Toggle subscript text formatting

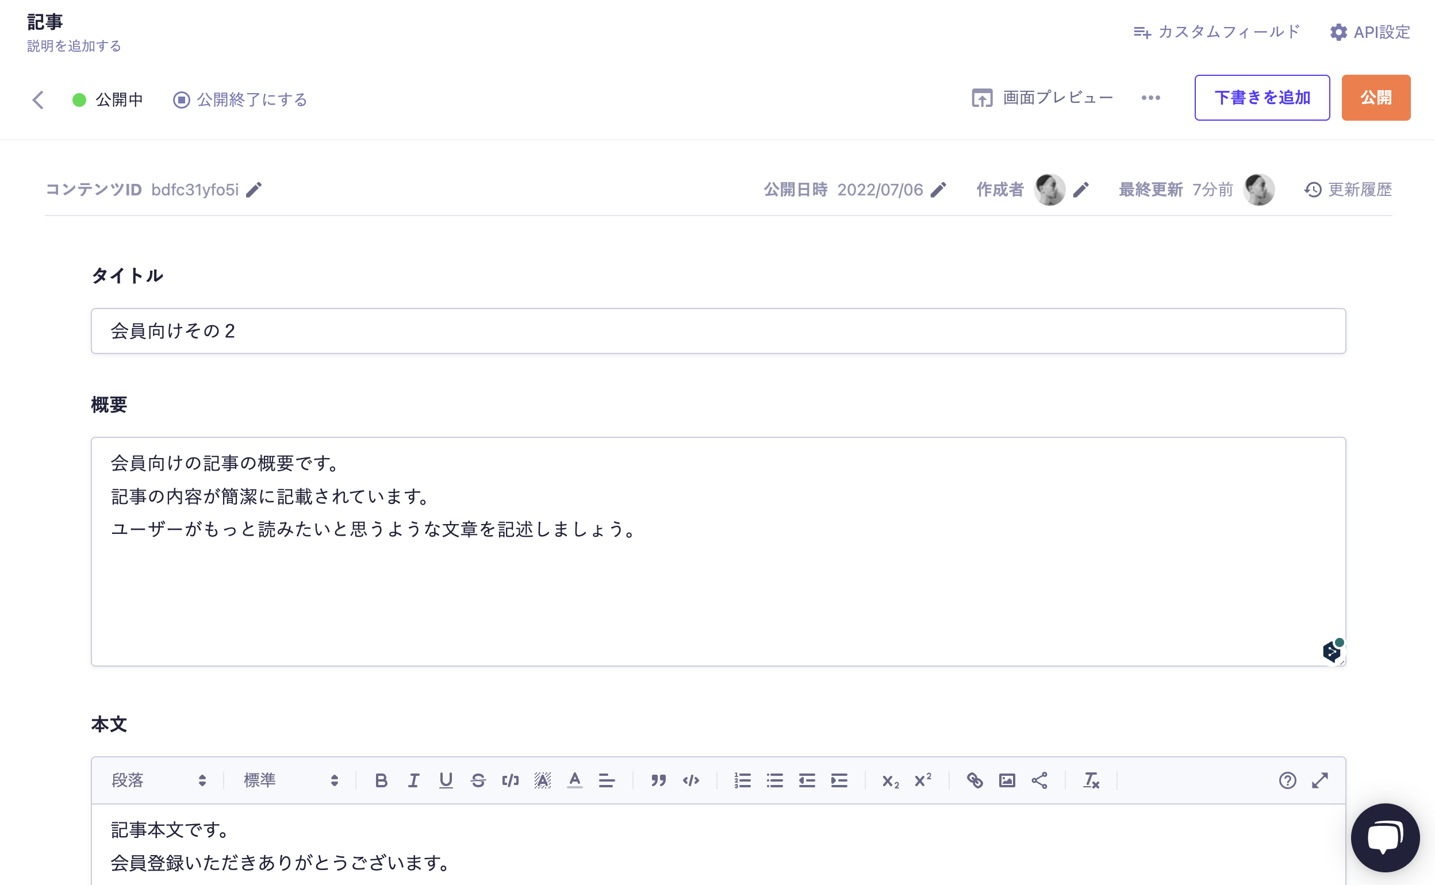coord(891,781)
